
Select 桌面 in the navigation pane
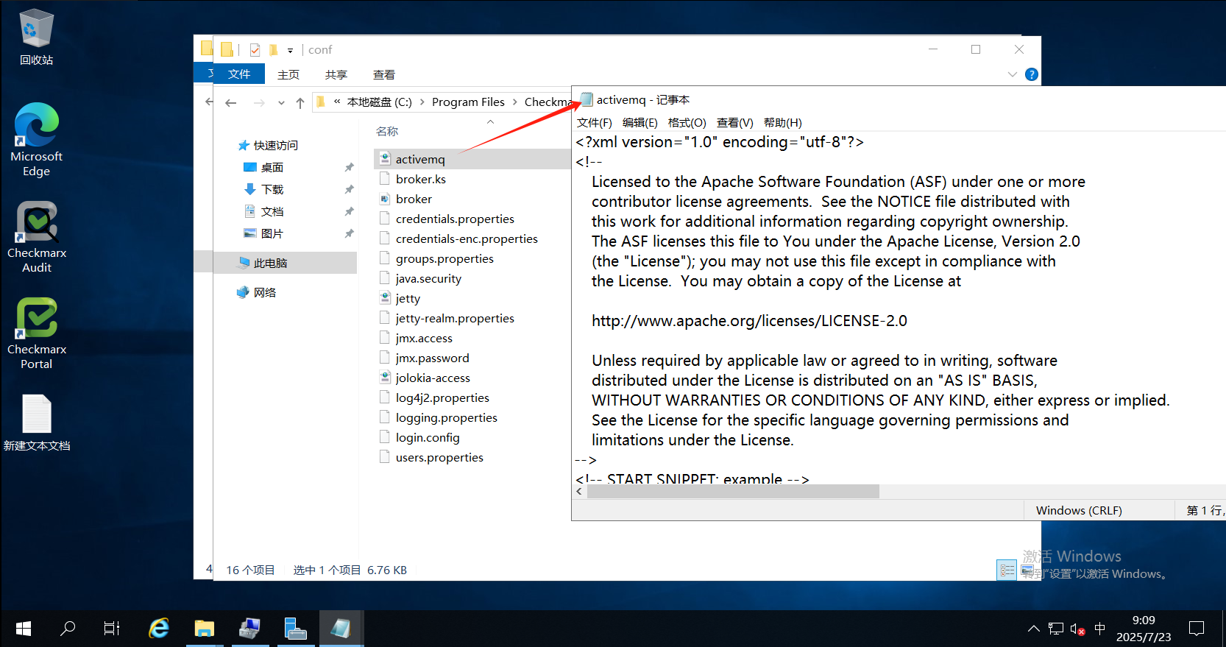pos(272,168)
